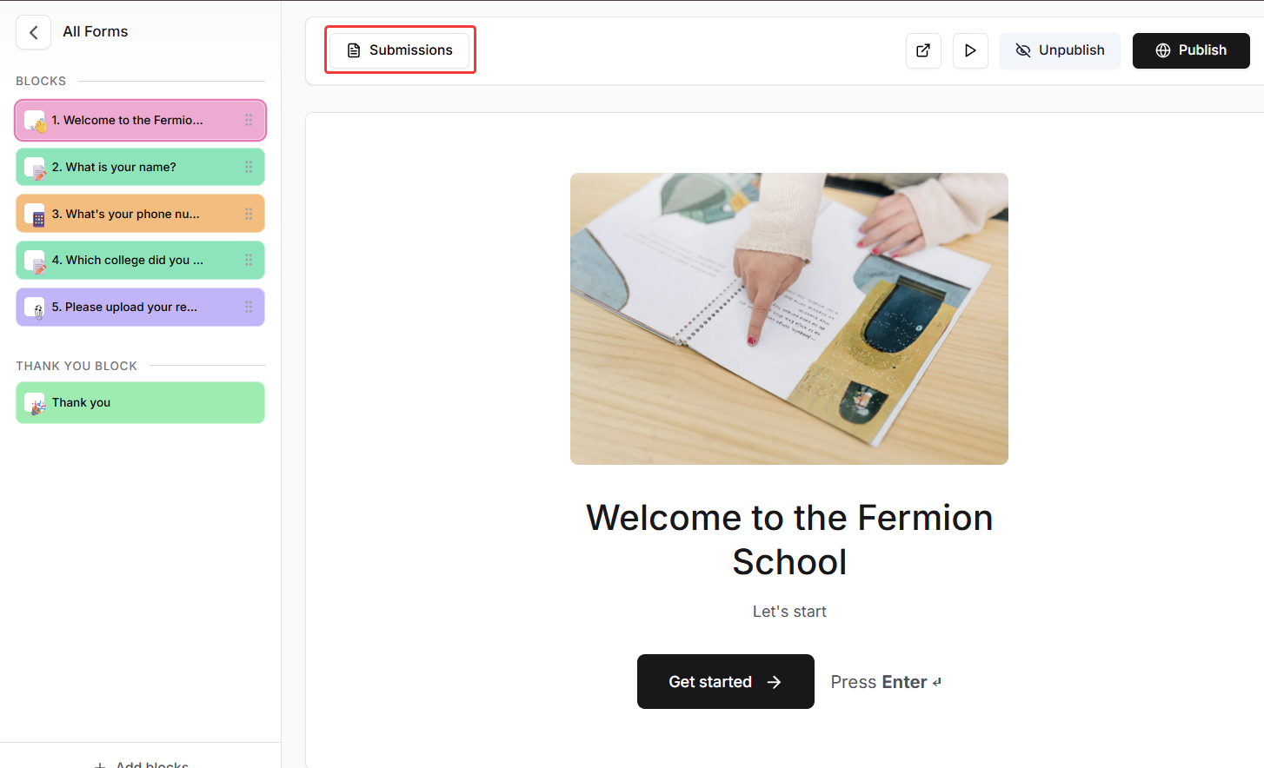The height and width of the screenshot is (768, 1264).
Task: Click drag handle on resume upload block
Action: coord(249,307)
